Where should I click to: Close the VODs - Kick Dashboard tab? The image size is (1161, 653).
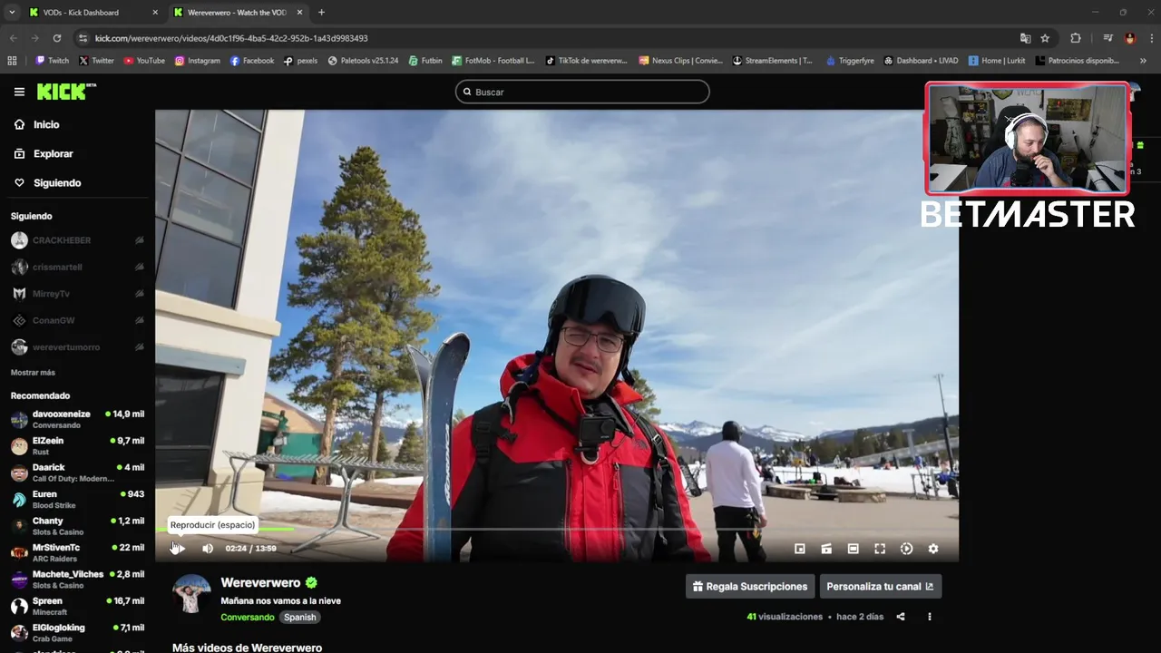pyautogui.click(x=155, y=13)
